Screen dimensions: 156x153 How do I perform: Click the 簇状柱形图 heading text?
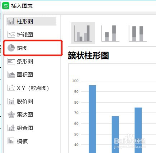point(88,55)
